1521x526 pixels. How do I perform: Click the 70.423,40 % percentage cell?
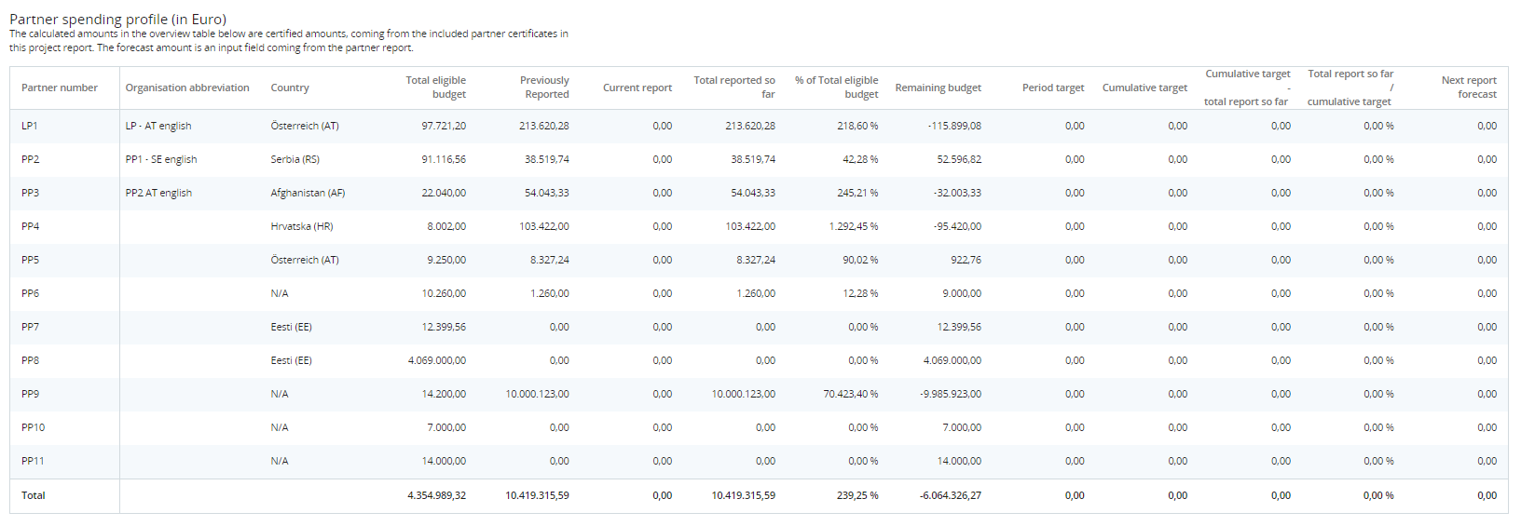click(850, 394)
